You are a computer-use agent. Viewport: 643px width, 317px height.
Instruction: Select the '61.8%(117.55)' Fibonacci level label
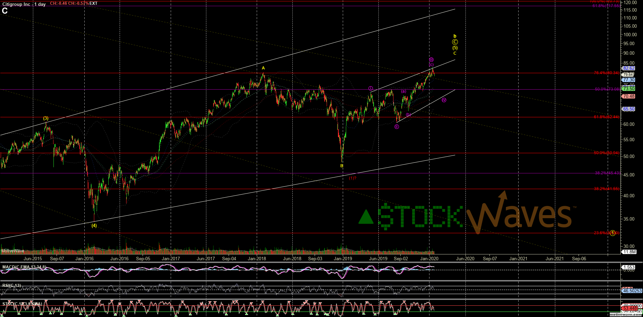606,6
